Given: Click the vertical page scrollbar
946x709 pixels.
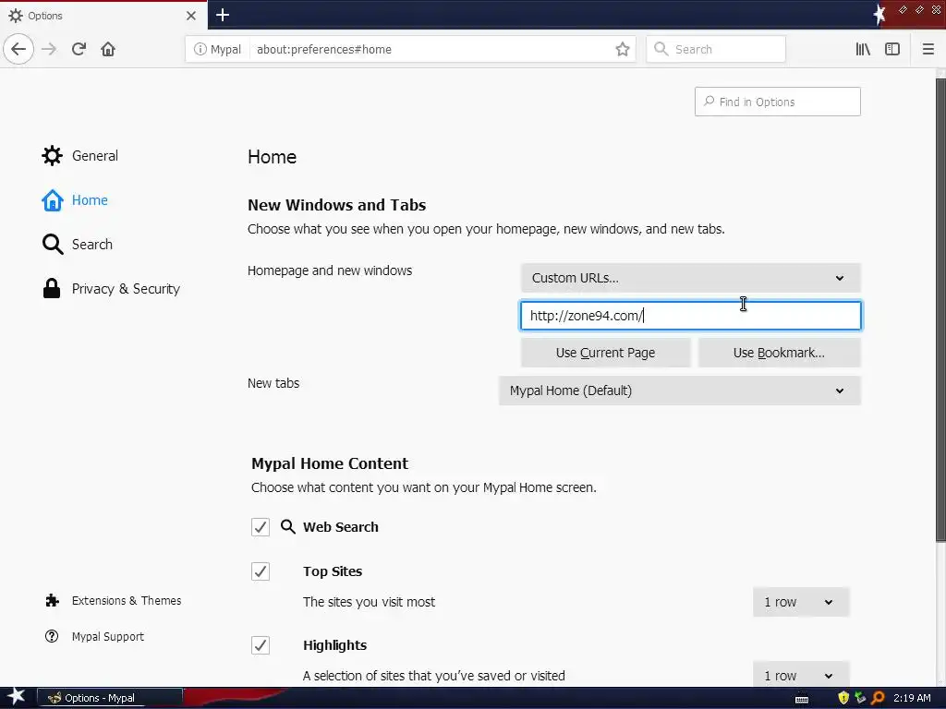Looking at the screenshot, I should pos(940,310).
